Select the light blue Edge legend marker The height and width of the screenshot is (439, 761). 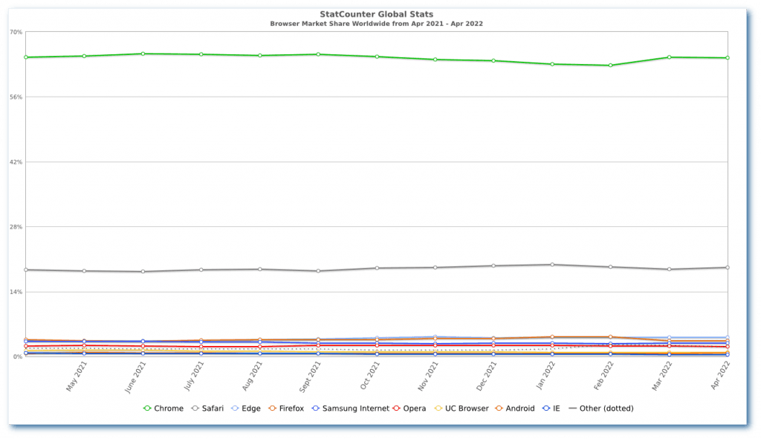[x=236, y=408]
